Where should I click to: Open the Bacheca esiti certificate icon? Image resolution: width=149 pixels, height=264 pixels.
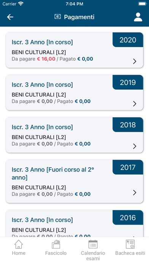coord(130,244)
